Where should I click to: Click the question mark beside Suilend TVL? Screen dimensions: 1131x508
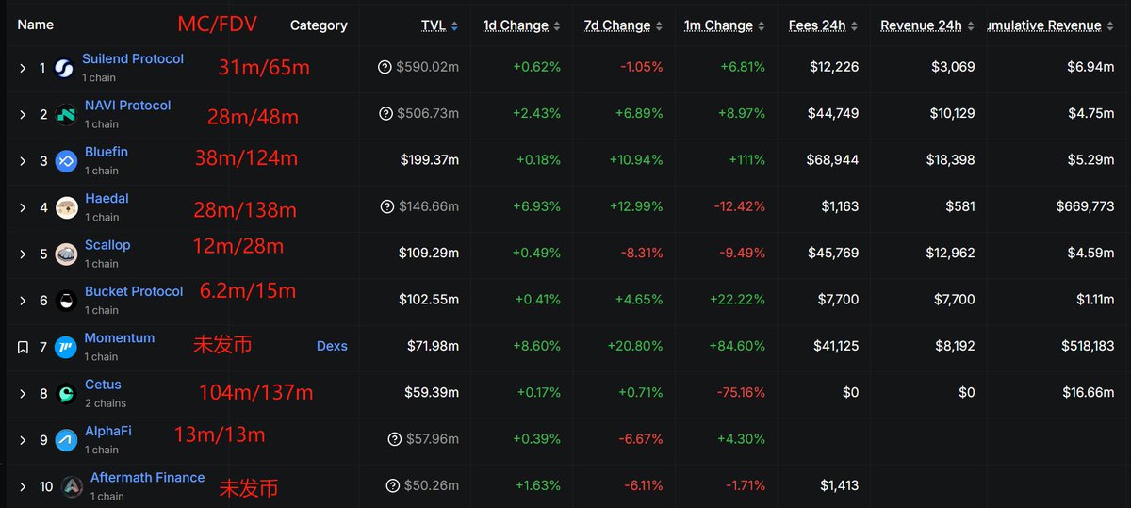point(385,67)
